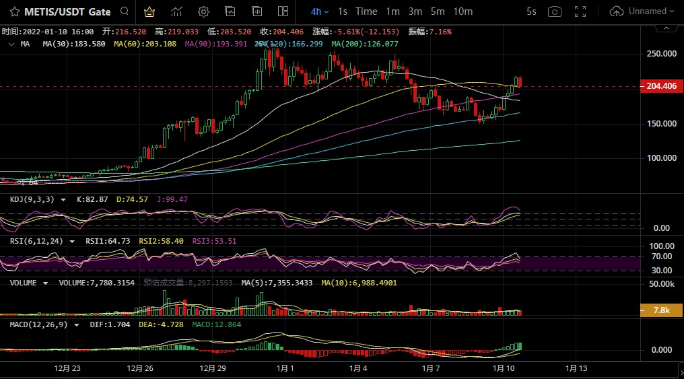Open chart settings gear
684x379 pixels.
(x=203, y=11)
